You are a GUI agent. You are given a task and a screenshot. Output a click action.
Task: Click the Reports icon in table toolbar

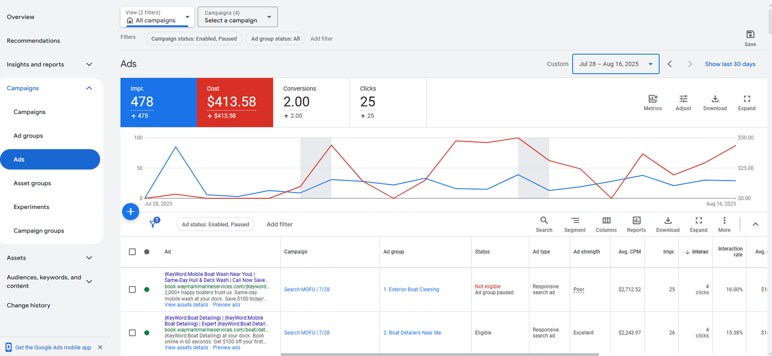pos(636,220)
